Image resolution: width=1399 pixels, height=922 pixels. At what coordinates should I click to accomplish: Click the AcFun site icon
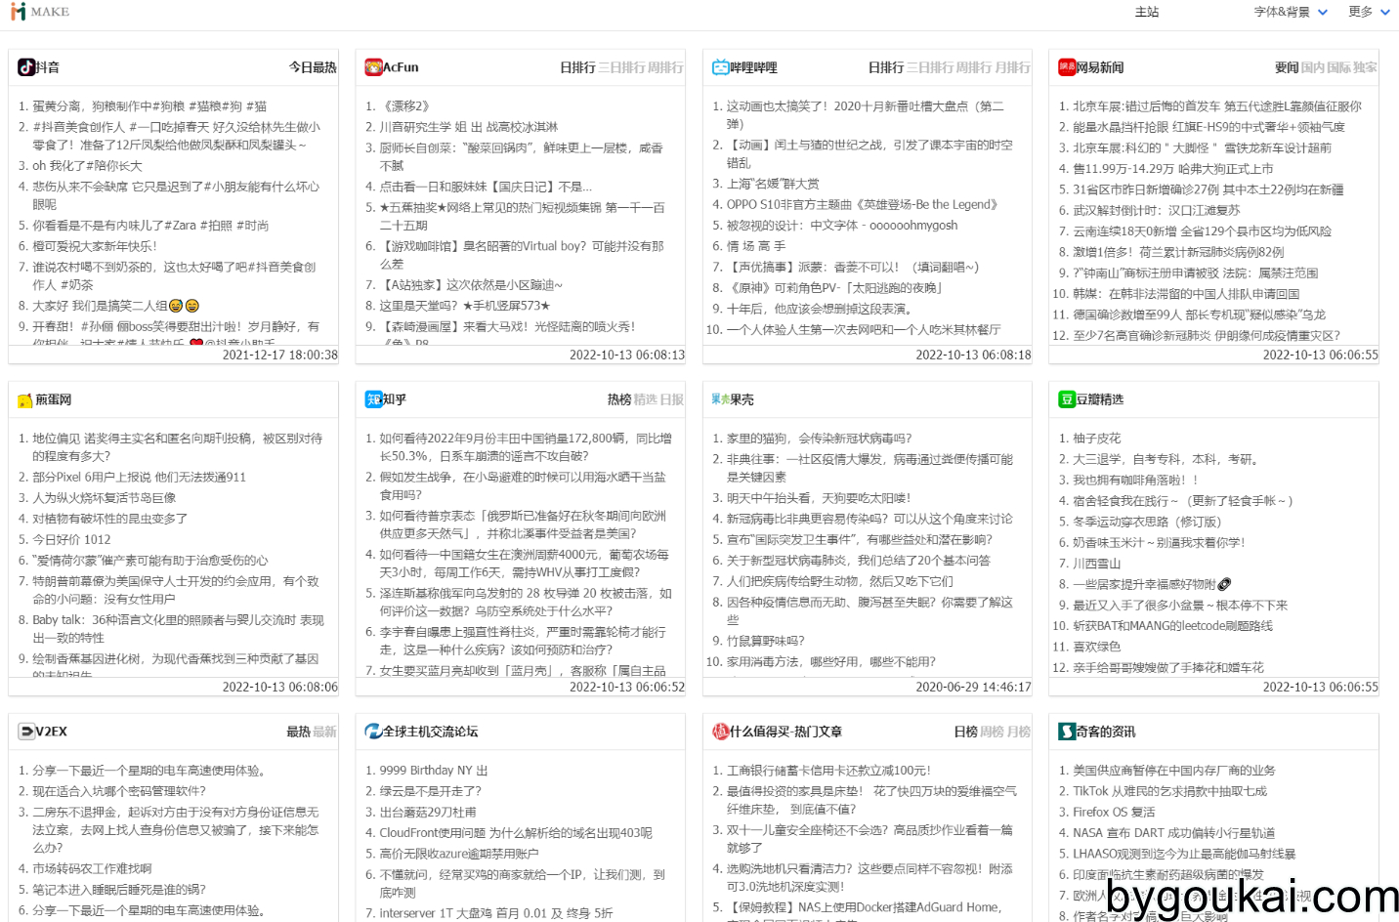tap(373, 67)
